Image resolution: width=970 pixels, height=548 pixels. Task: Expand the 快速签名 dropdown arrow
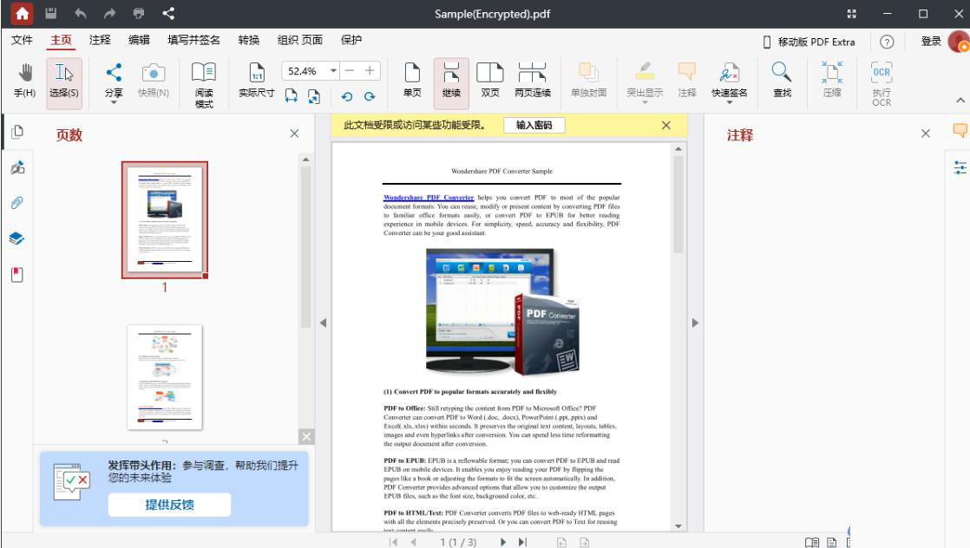coord(730,102)
